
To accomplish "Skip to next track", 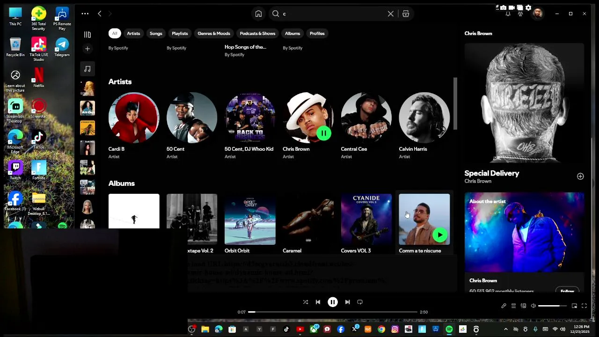I will [x=347, y=302].
